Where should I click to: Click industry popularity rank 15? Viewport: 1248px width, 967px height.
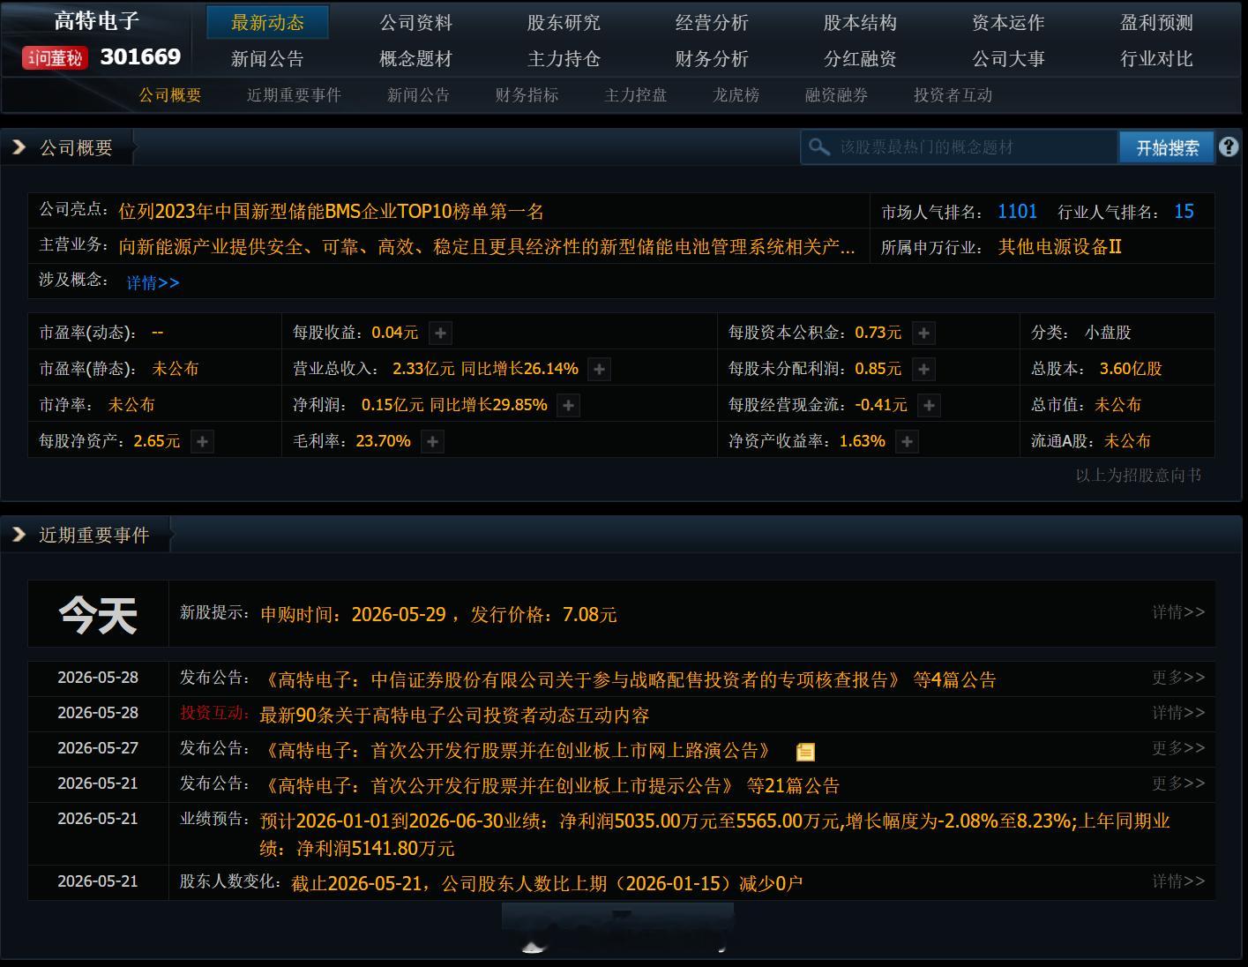[x=1184, y=212]
